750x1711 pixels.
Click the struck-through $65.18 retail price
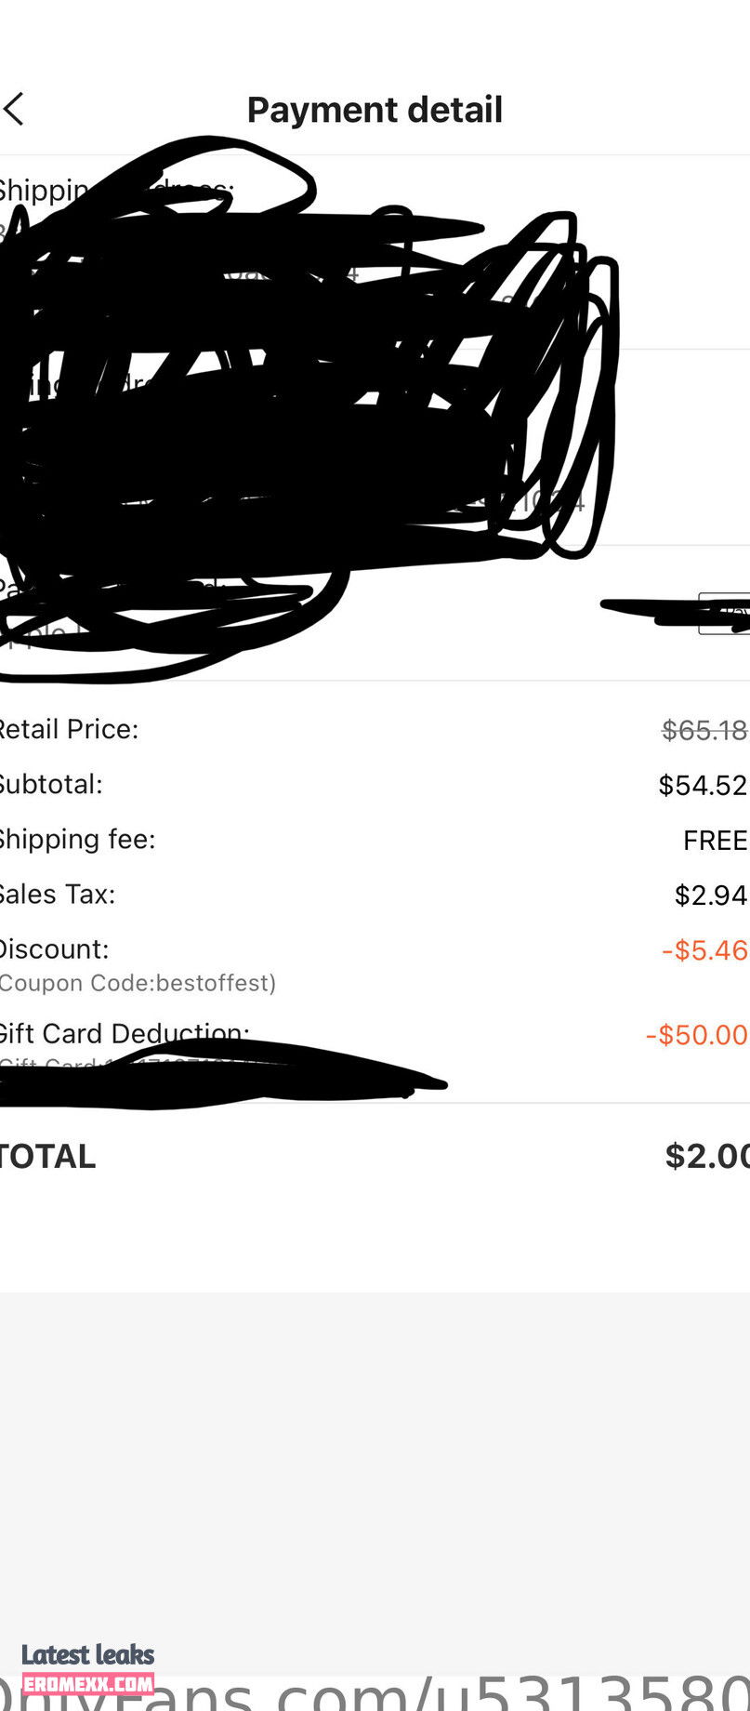tap(705, 730)
